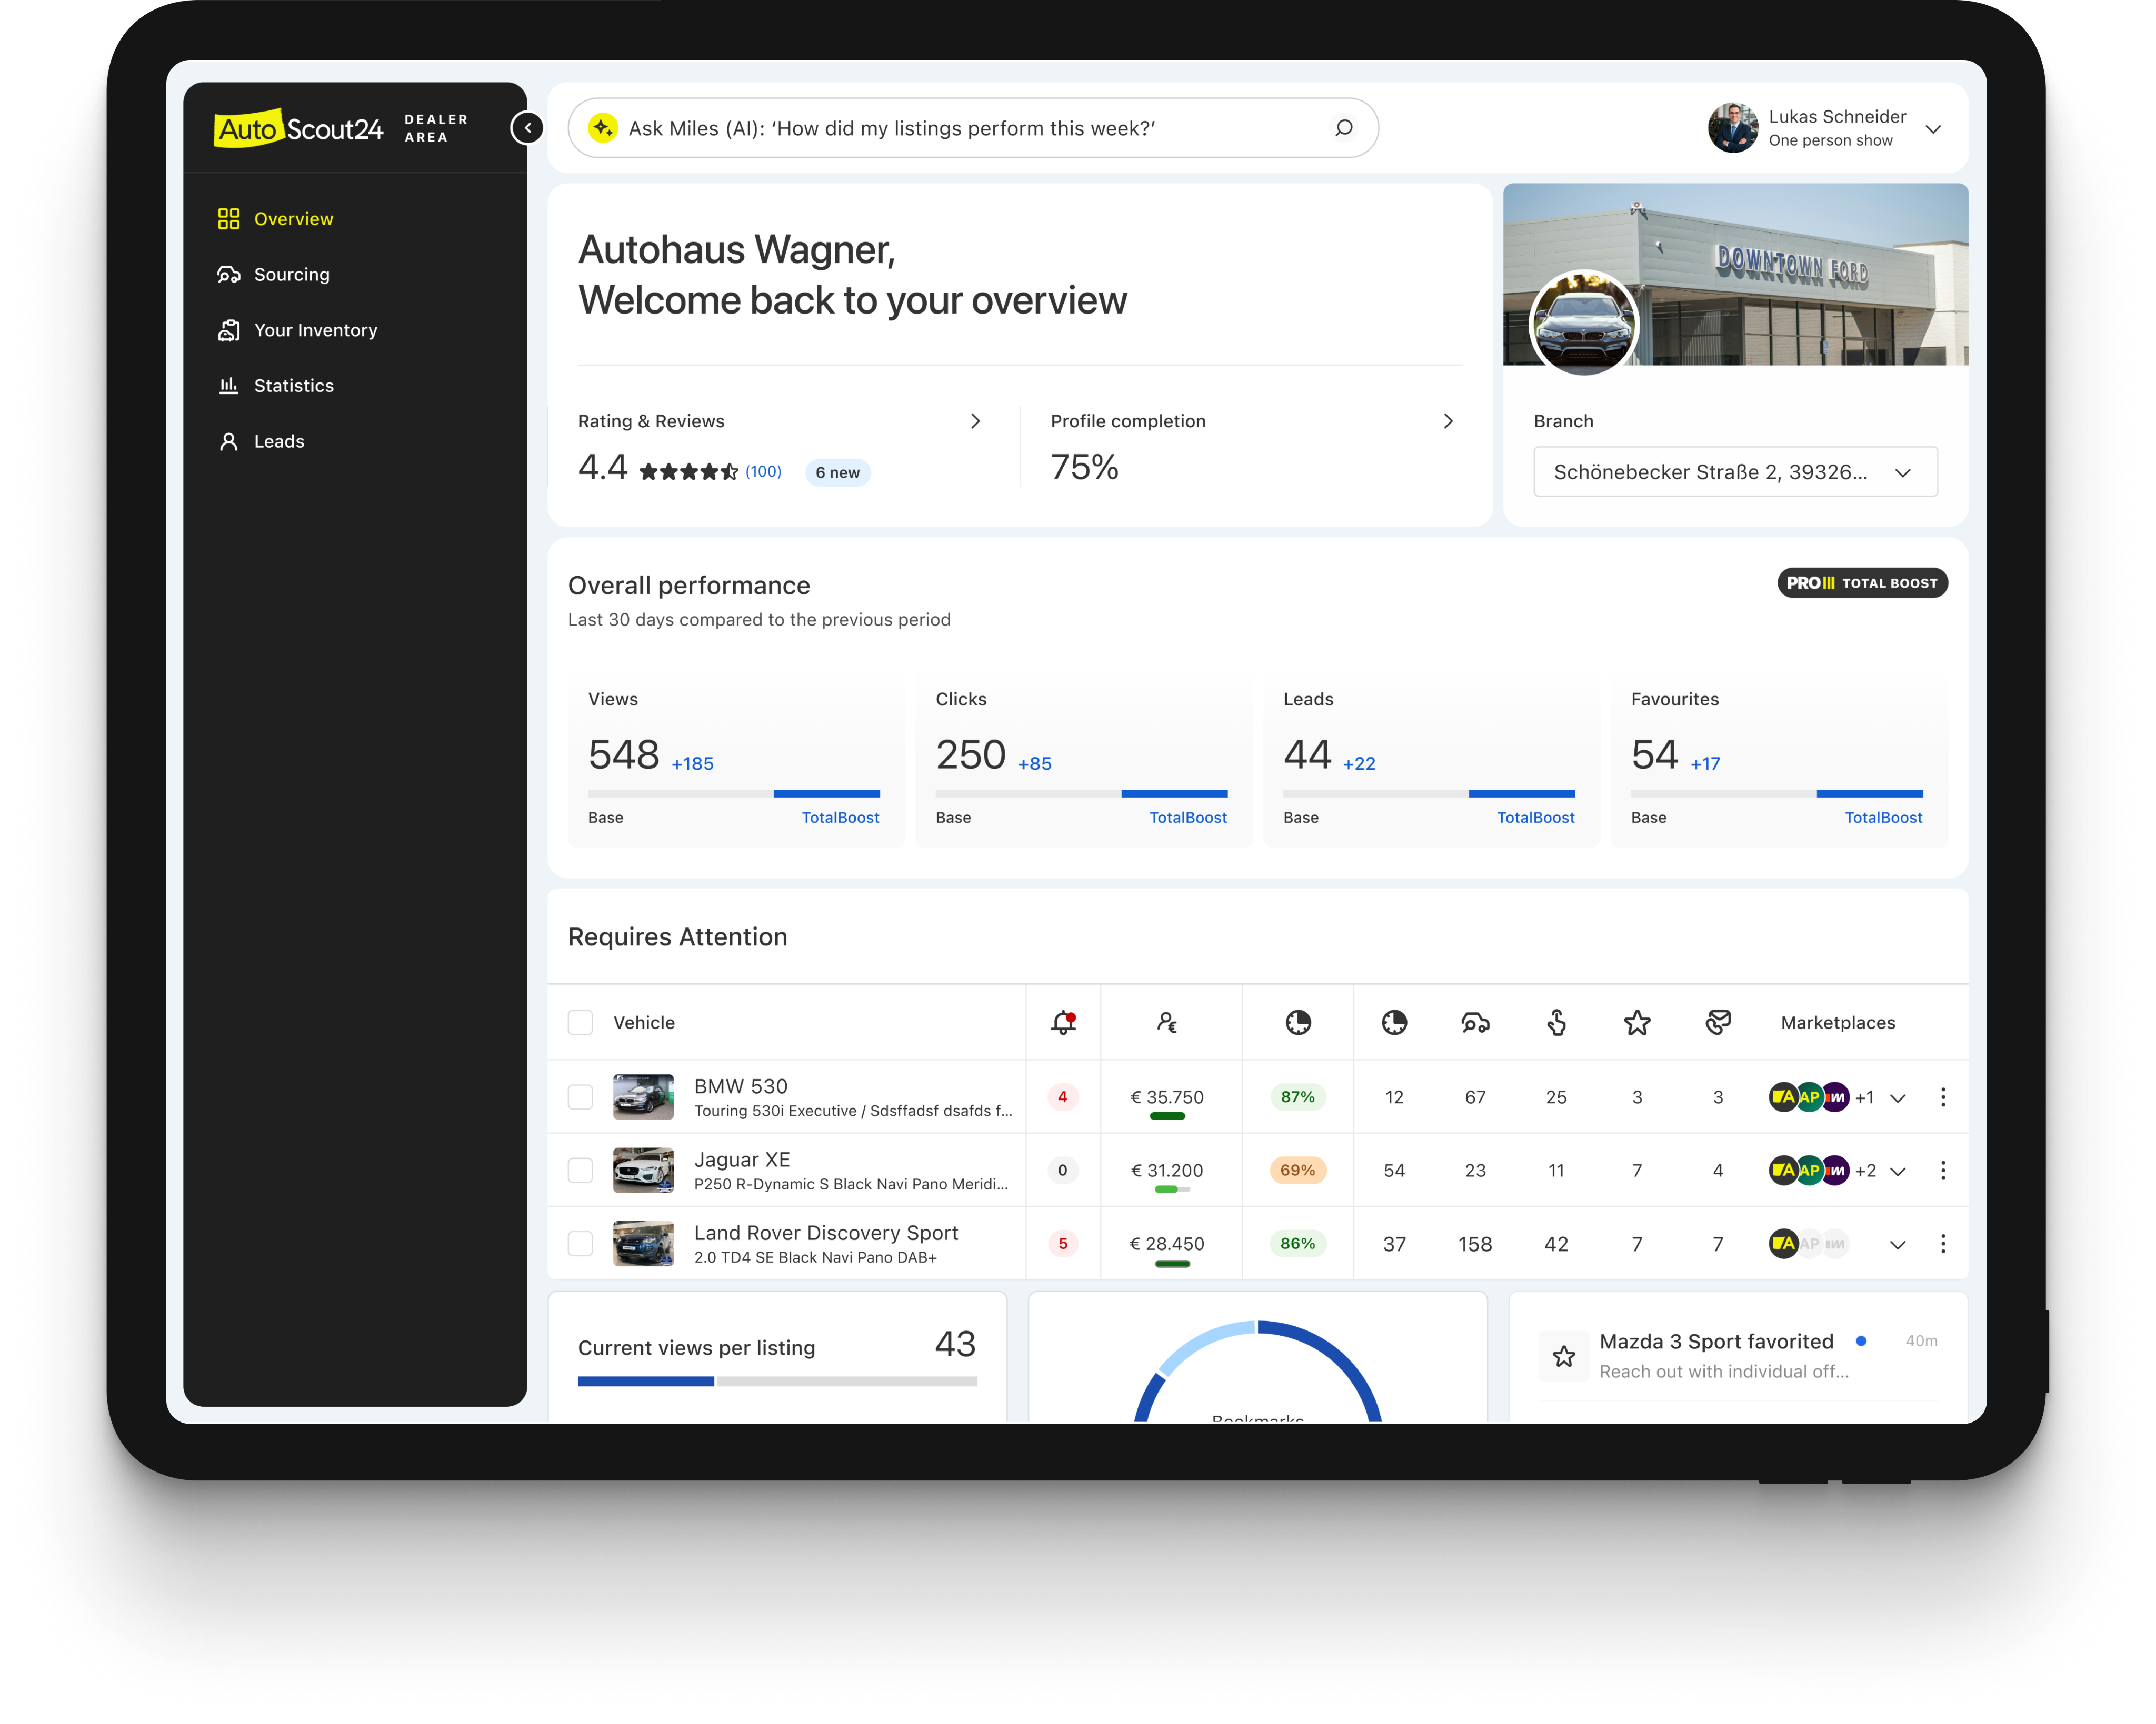The width and height of the screenshot is (2156, 1724).
Task: Click the star icon on Mazda 3 notification
Action: (x=1564, y=1356)
